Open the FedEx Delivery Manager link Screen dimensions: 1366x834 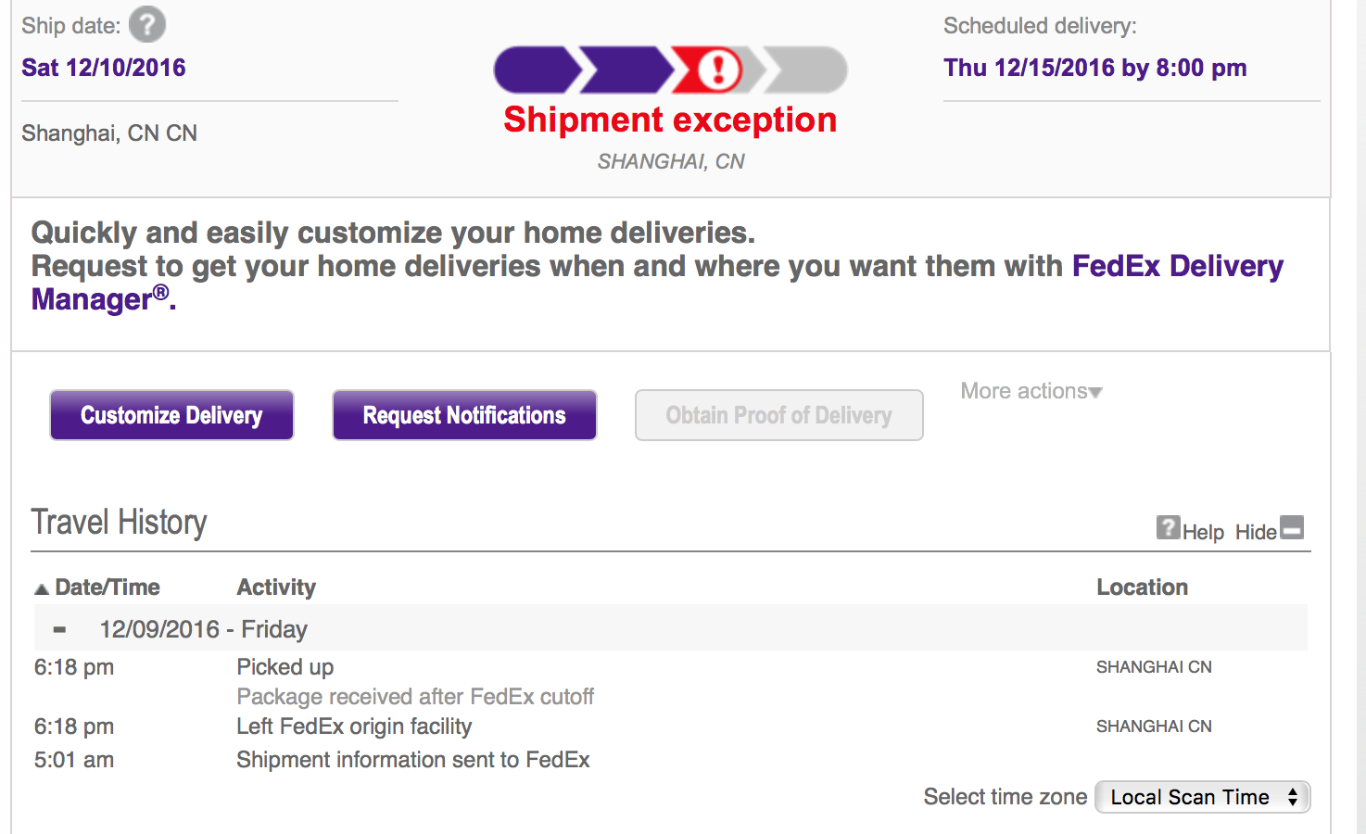click(1177, 267)
